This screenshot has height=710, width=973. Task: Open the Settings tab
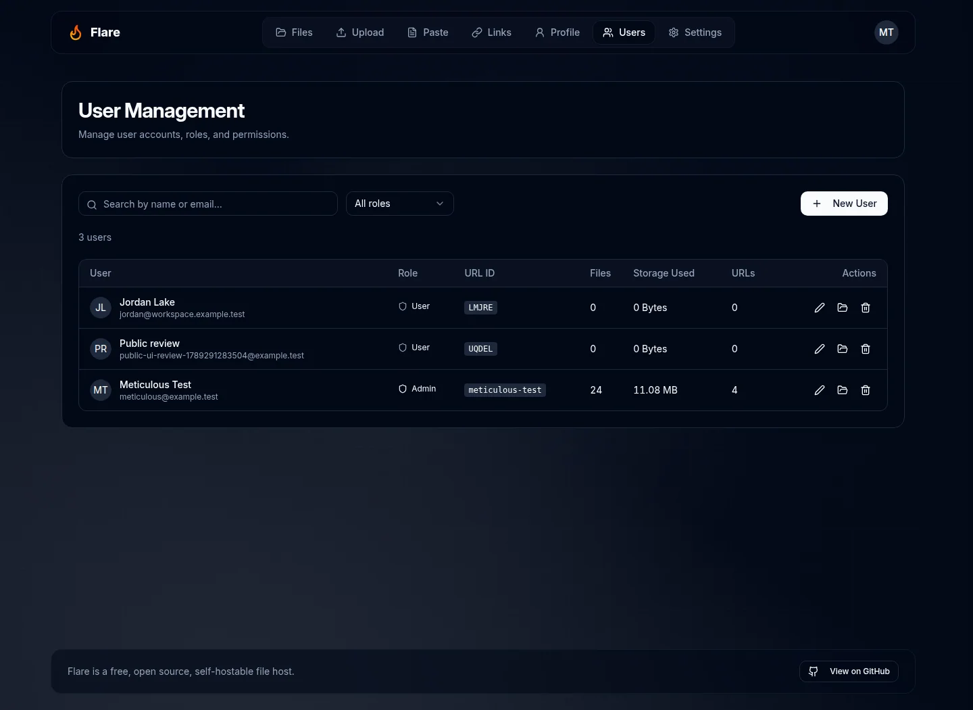click(695, 32)
